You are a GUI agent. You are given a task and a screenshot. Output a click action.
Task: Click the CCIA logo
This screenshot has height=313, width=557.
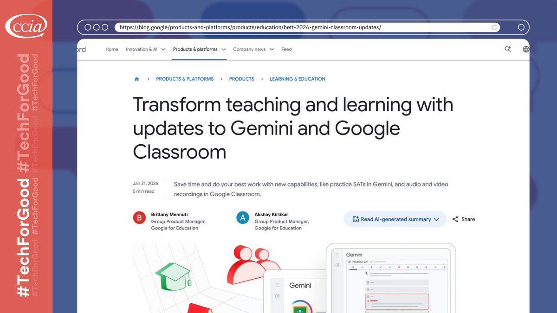pyautogui.click(x=26, y=26)
